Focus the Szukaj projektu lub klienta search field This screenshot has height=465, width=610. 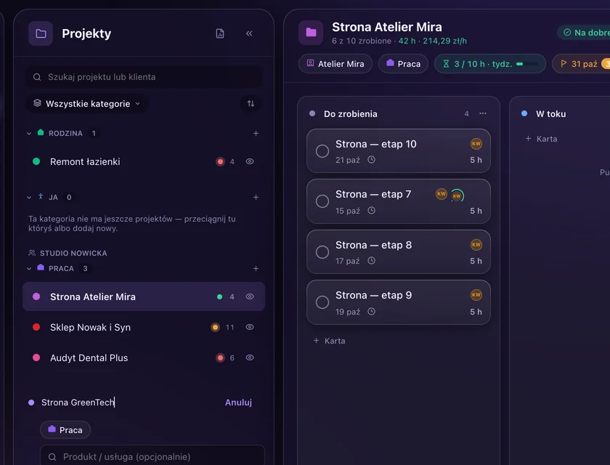144,77
